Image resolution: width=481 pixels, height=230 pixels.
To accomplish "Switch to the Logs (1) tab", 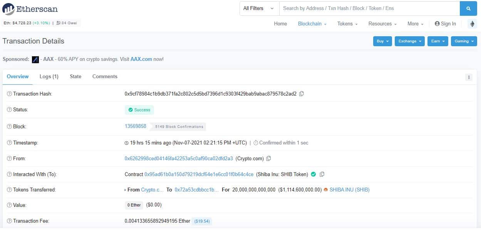I will (x=49, y=77).
